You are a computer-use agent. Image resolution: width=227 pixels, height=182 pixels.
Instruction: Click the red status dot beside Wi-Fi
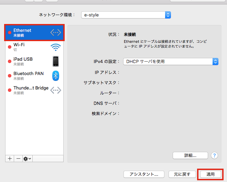pos(10,47)
